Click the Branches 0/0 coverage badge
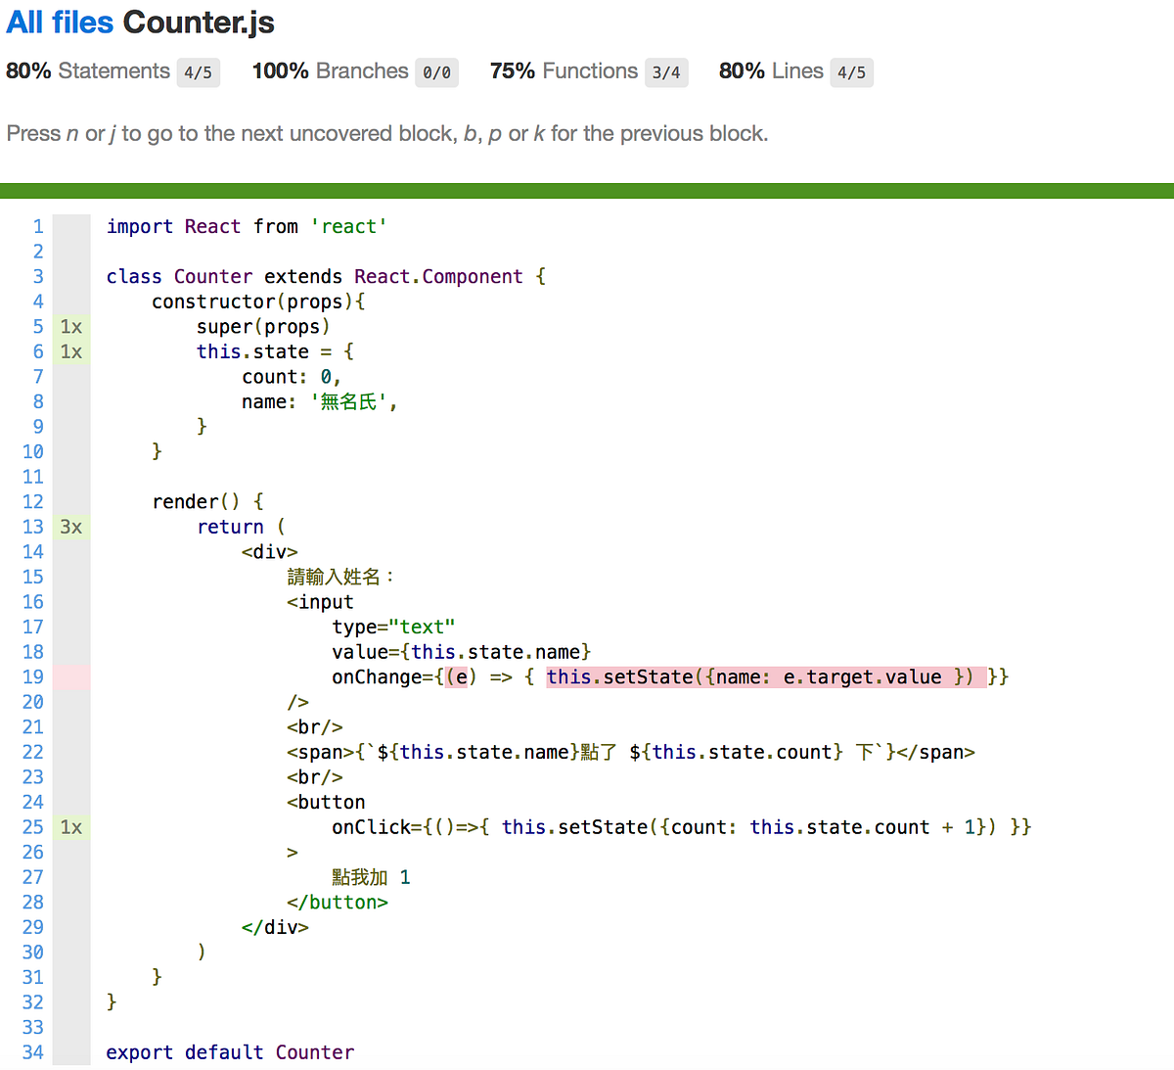This screenshot has width=1174, height=1070. [x=436, y=72]
